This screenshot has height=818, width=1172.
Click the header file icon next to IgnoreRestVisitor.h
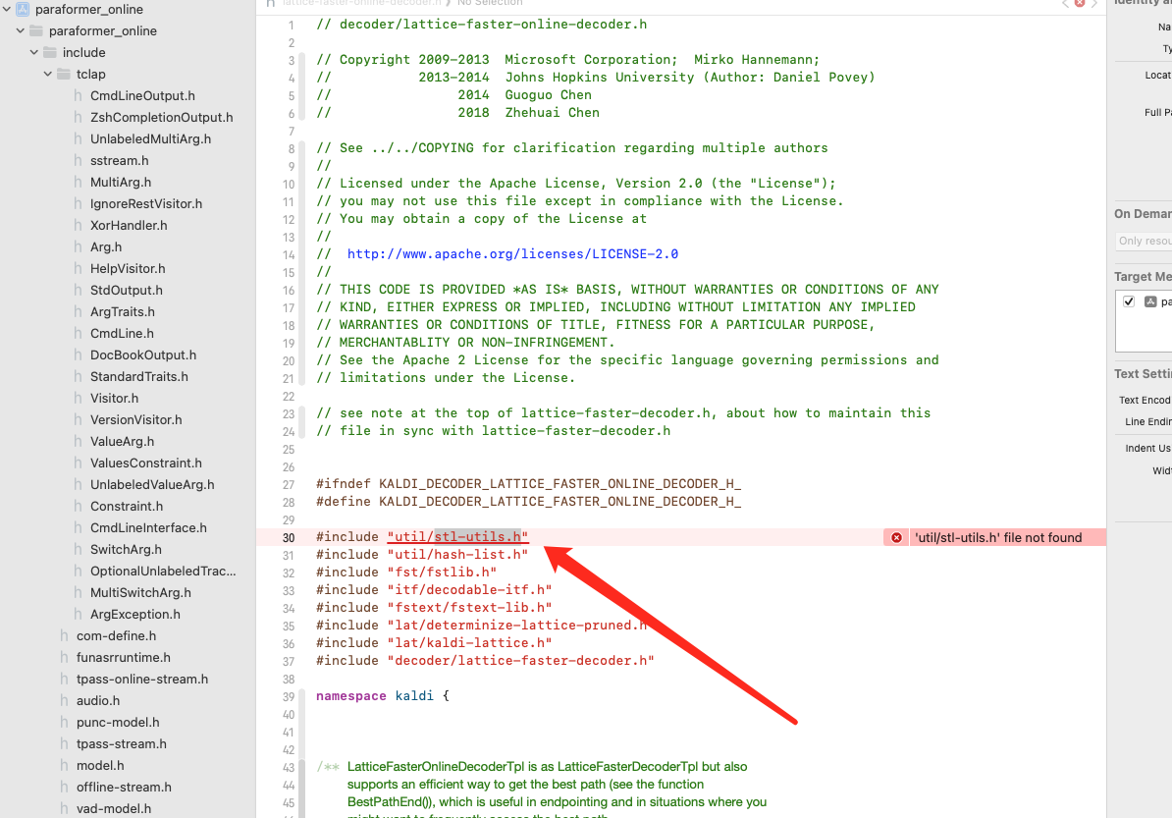point(78,204)
